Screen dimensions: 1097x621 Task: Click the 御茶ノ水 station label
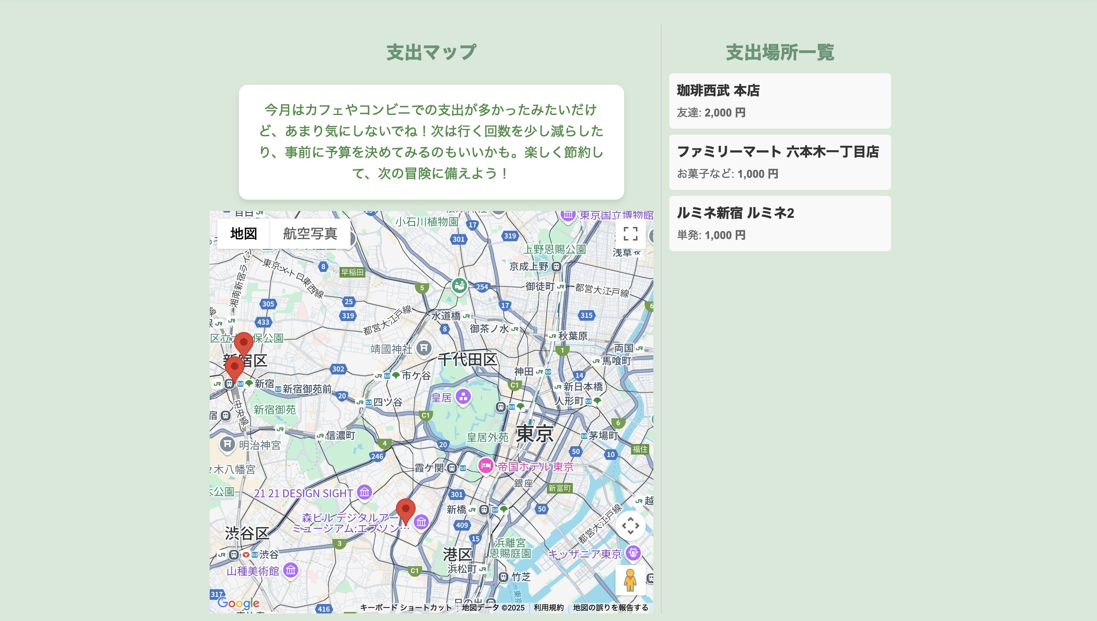coord(489,329)
